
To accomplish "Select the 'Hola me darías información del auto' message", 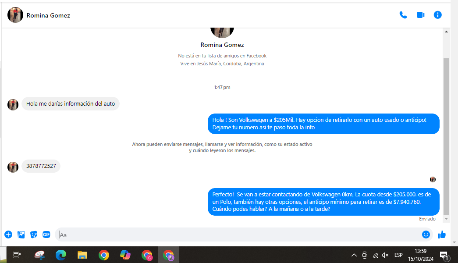I will [x=71, y=104].
